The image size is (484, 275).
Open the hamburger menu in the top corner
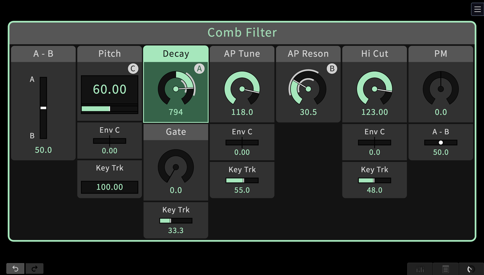(x=477, y=9)
